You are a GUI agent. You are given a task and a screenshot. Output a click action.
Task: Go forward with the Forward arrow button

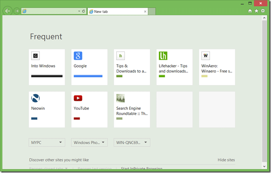tap(17, 11)
